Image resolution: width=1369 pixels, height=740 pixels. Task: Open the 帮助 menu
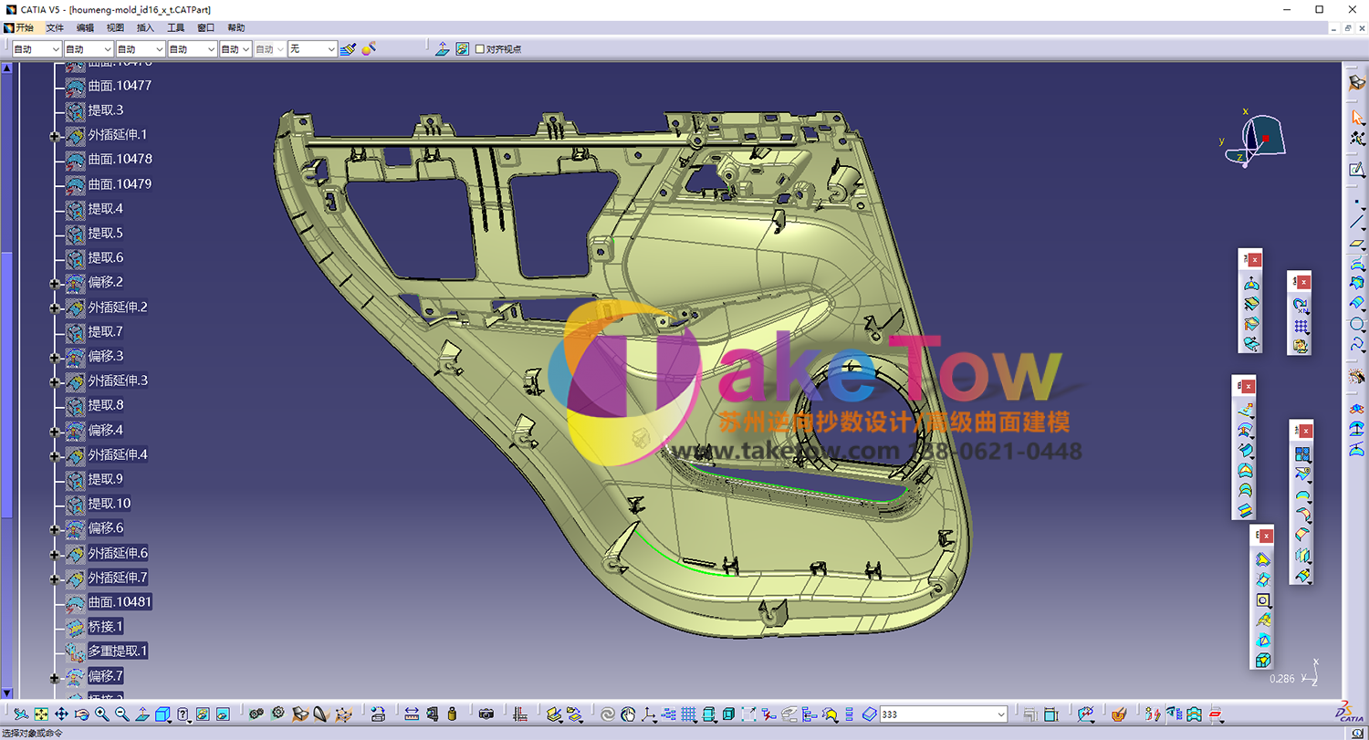[x=235, y=28]
